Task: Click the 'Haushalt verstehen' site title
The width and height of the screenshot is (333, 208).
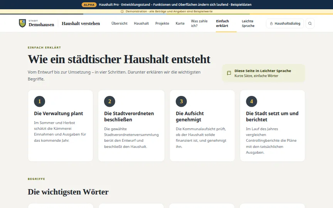Action: click(x=81, y=23)
